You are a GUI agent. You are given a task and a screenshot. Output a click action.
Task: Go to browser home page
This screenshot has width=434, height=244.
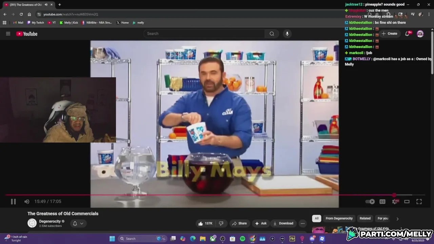29,14
